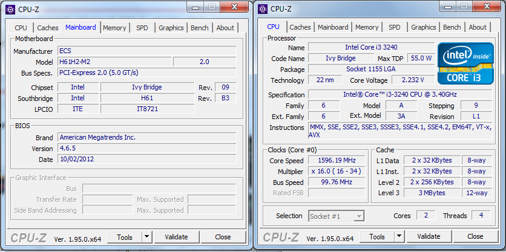Open Mainboard tab in right window
The image size is (506, 252).
[x=333, y=27]
